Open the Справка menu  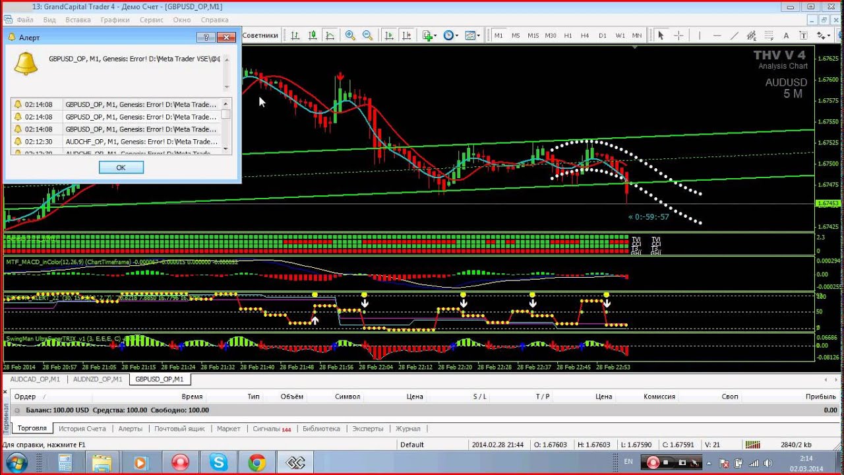214,20
